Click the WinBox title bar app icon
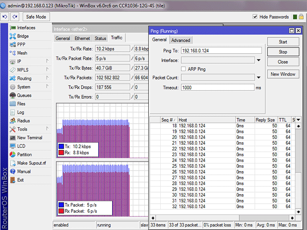 [x=3, y=5]
